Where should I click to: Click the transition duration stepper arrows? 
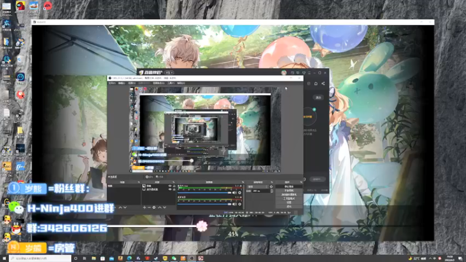point(272,191)
